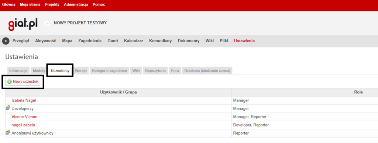The height and width of the screenshot is (143, 378).
Task: Open the Wersje tab
Action: point(81,71)
